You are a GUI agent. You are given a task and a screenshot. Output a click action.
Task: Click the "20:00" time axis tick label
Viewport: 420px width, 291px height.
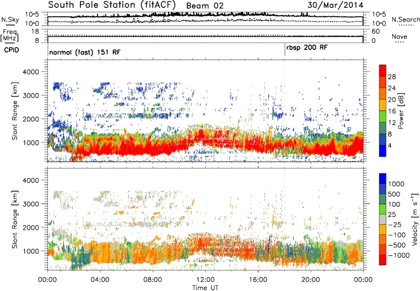point(310,280)
